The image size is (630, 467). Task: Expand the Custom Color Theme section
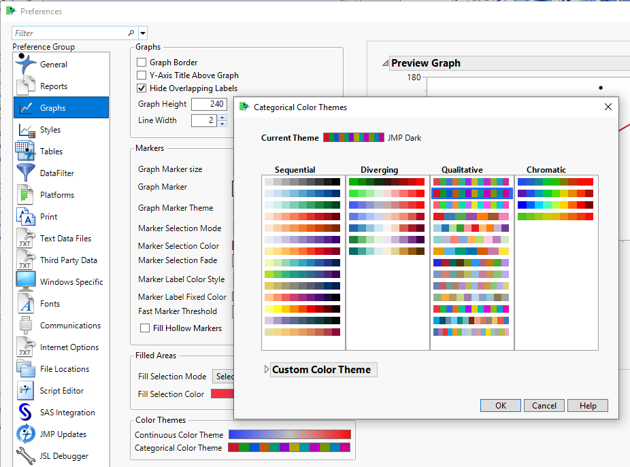point(265,369)
